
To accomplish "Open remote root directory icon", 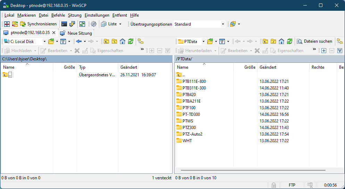I will click(273, 41).
